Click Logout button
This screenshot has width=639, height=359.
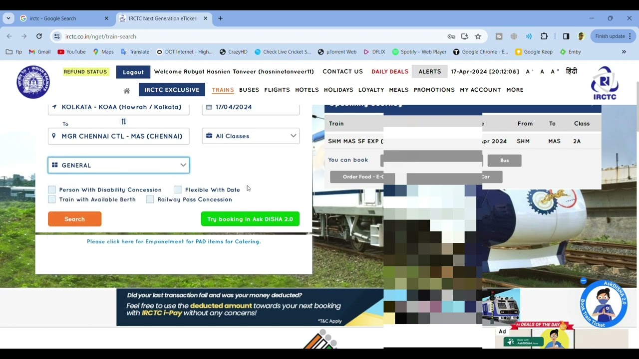[133, 72]
